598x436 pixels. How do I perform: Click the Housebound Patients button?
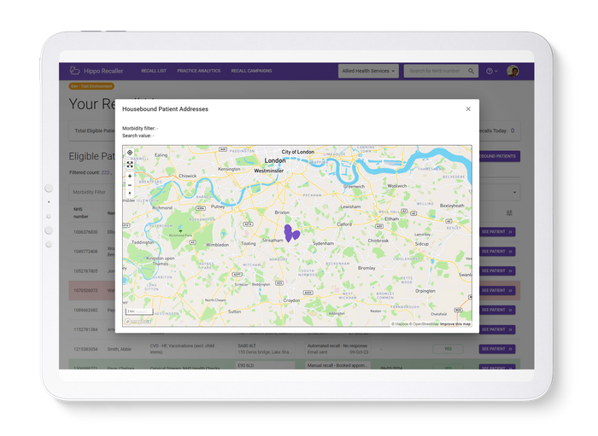coord(499,156)
